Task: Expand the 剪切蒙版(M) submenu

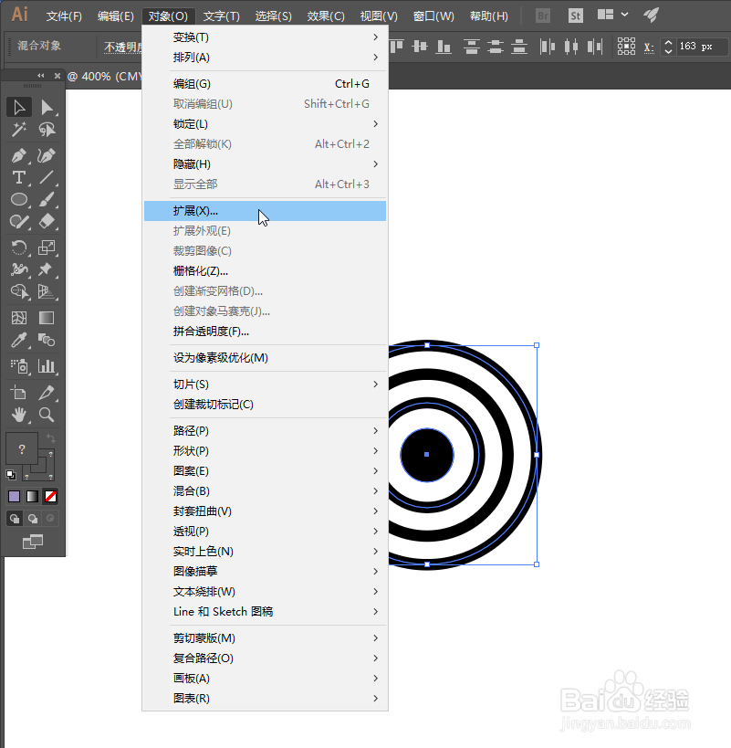Action: coord(265,637)
